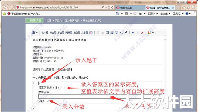The height and width of the screenshot is (112, 198).
Task: Expand the RSS feeds dropdown arrow
Action: [131, 14]
